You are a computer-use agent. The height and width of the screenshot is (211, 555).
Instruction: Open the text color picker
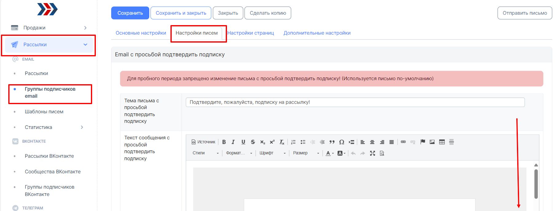point(330,153)
